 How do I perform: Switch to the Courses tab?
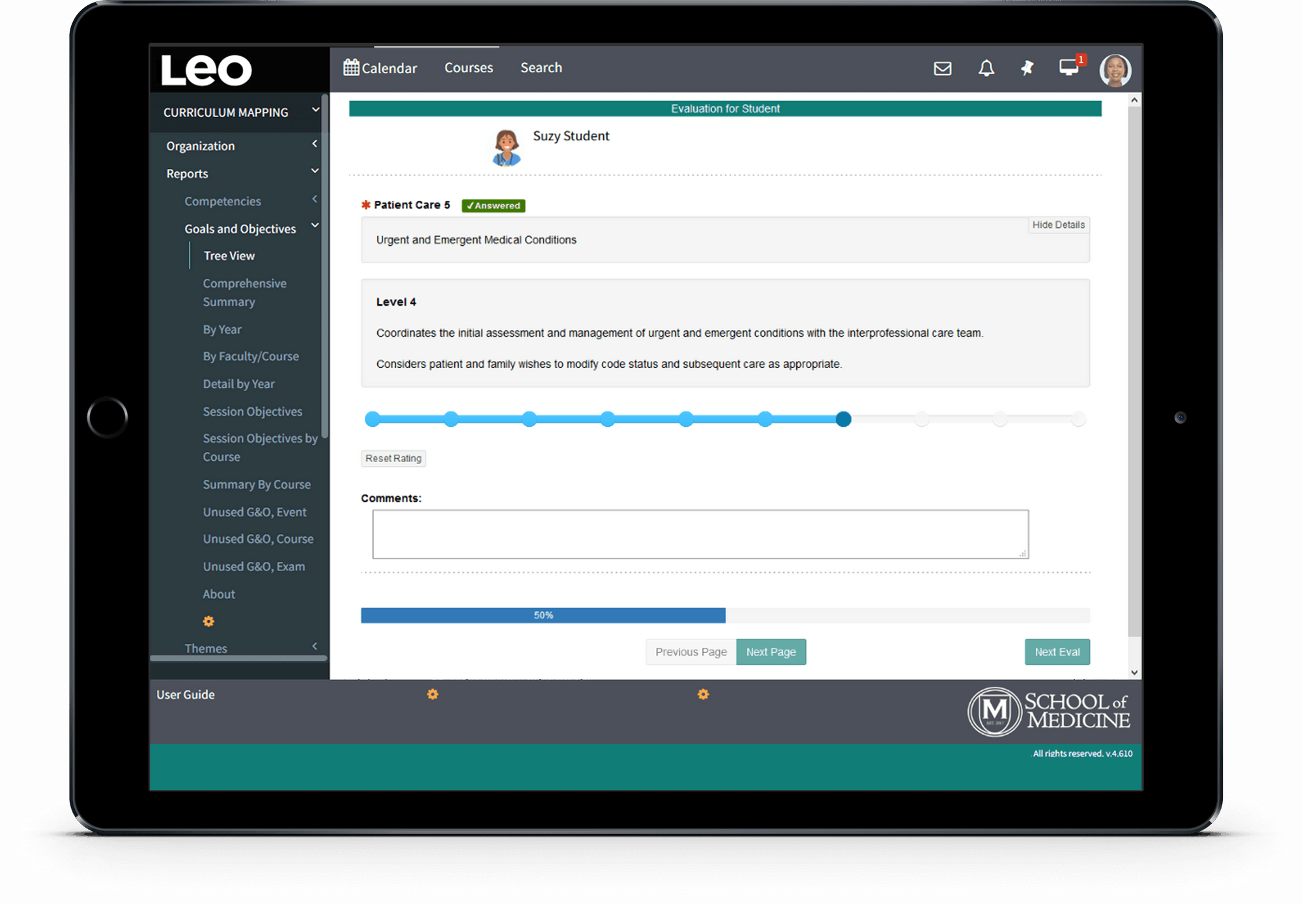tap(468, 67)
